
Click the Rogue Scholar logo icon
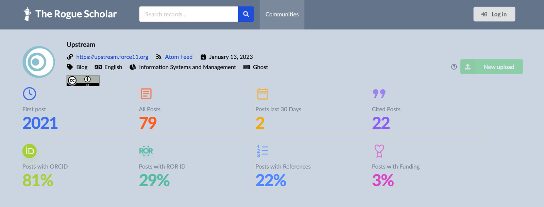coord(27,14)
